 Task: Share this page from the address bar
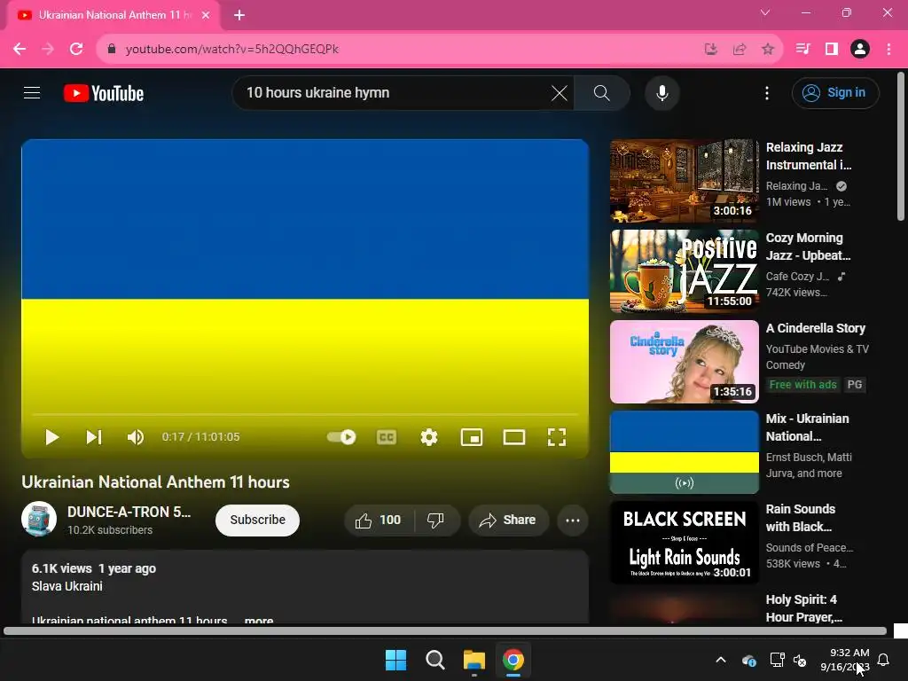740,50
